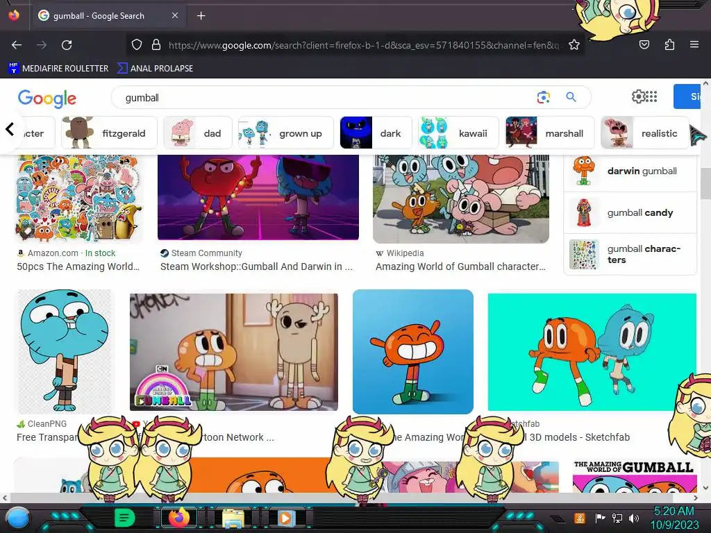Image resolution: width=711 pixels, height=533 pixels.
Task: Open the media player taskbar icon
Action: (x=285, y=518)
